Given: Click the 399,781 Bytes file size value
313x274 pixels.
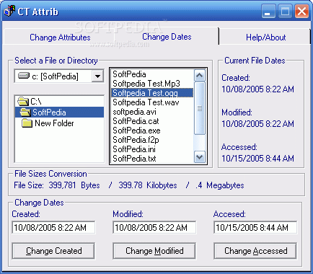Looking at the screenshot, I should (74, 185).
